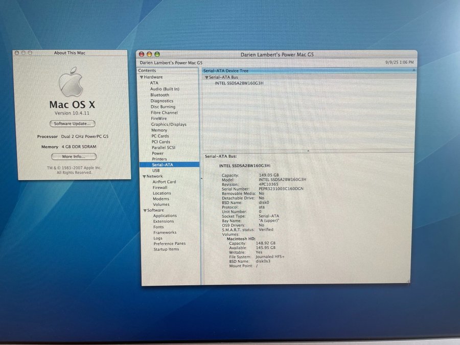Click the volume capacity value 148.92 GB
This screenshot has width=460, height=345.
(x=266, y=243)
